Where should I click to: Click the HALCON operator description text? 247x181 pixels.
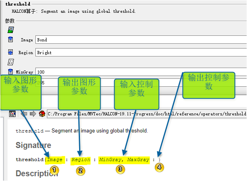74,11
